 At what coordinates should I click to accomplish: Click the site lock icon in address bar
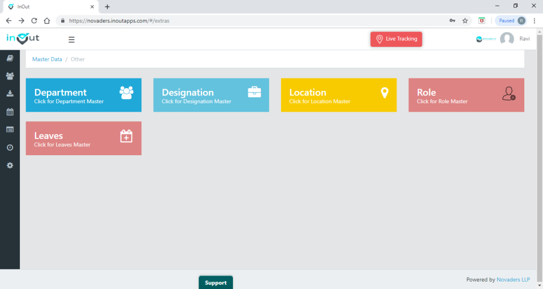click(63, 21)
